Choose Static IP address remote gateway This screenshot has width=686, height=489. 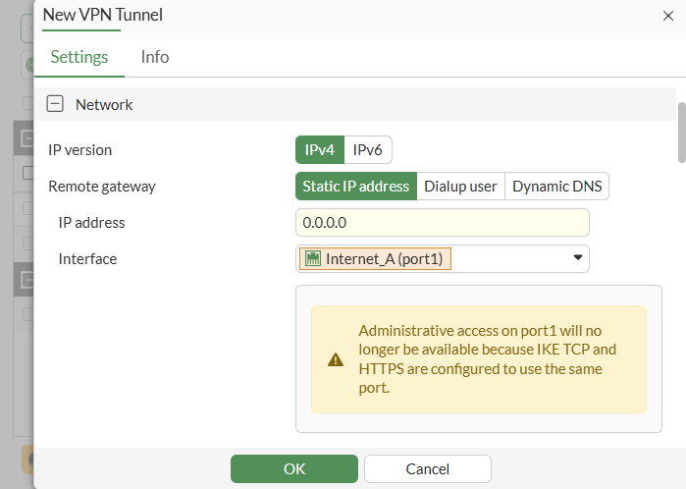355,187
